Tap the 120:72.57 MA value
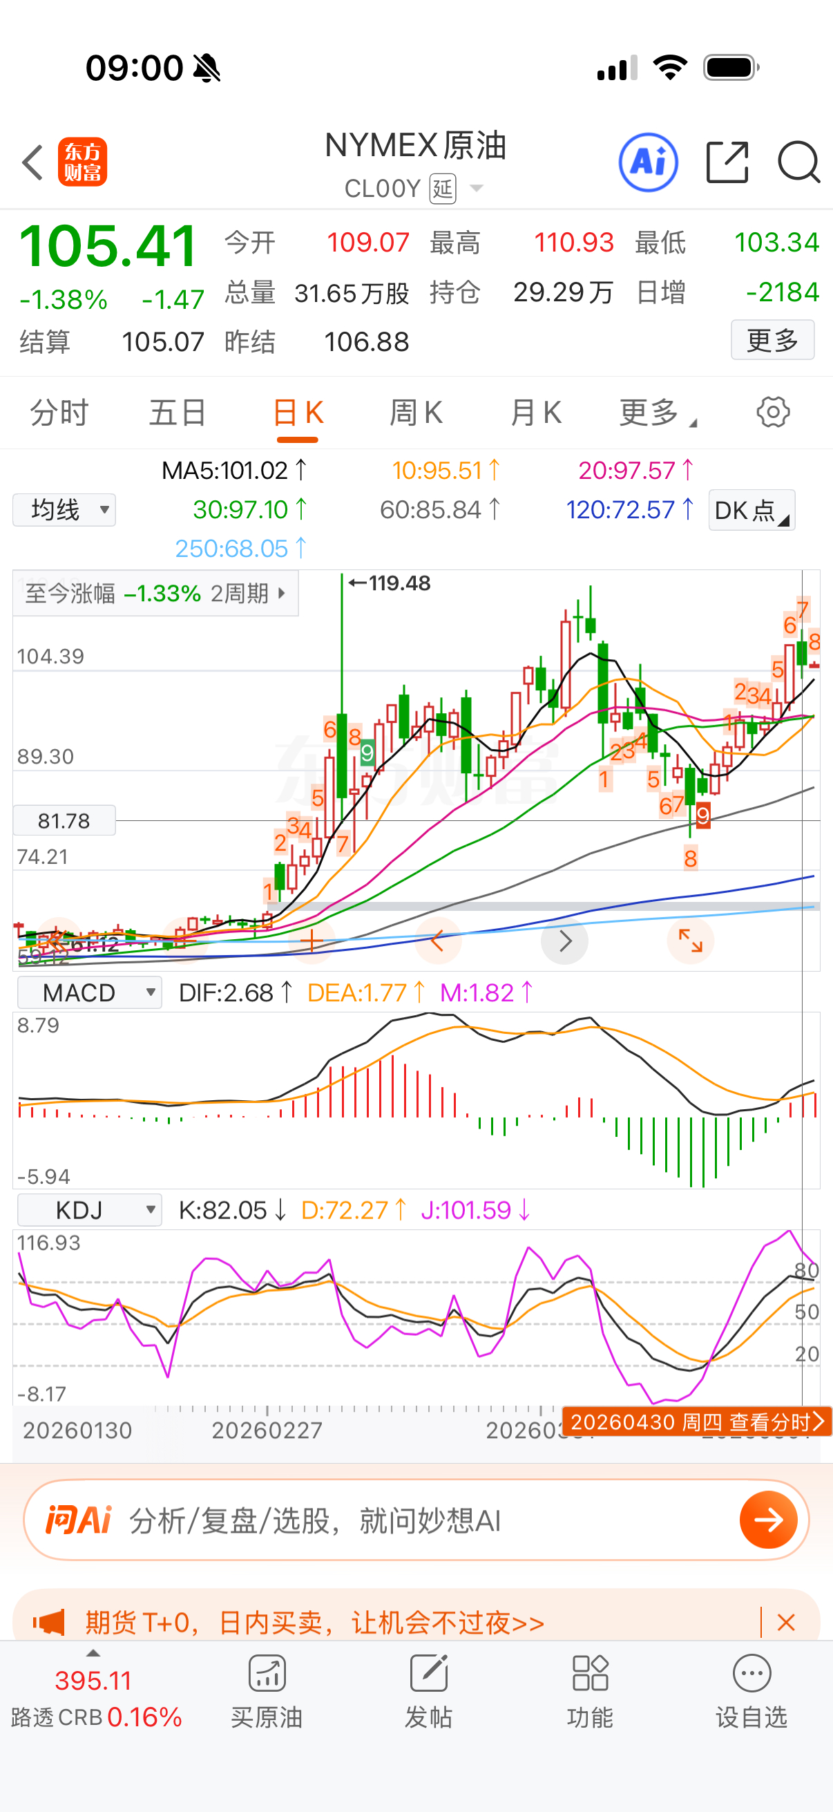The height and width of the screenshot is (1812, 833). pos(630,509)
